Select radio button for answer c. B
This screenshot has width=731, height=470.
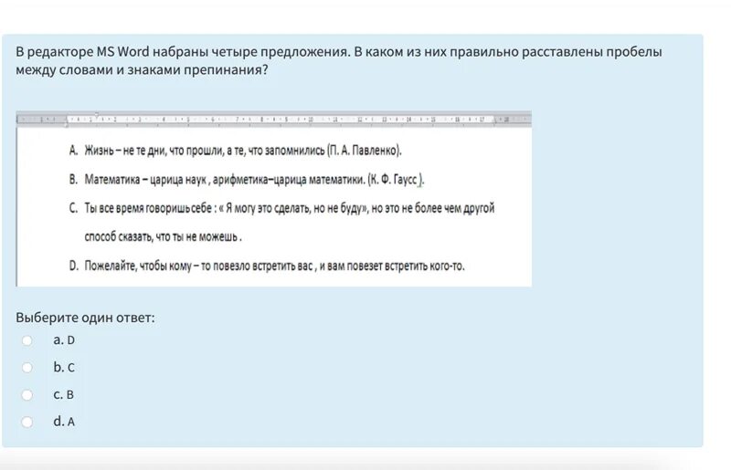[27, 395]
